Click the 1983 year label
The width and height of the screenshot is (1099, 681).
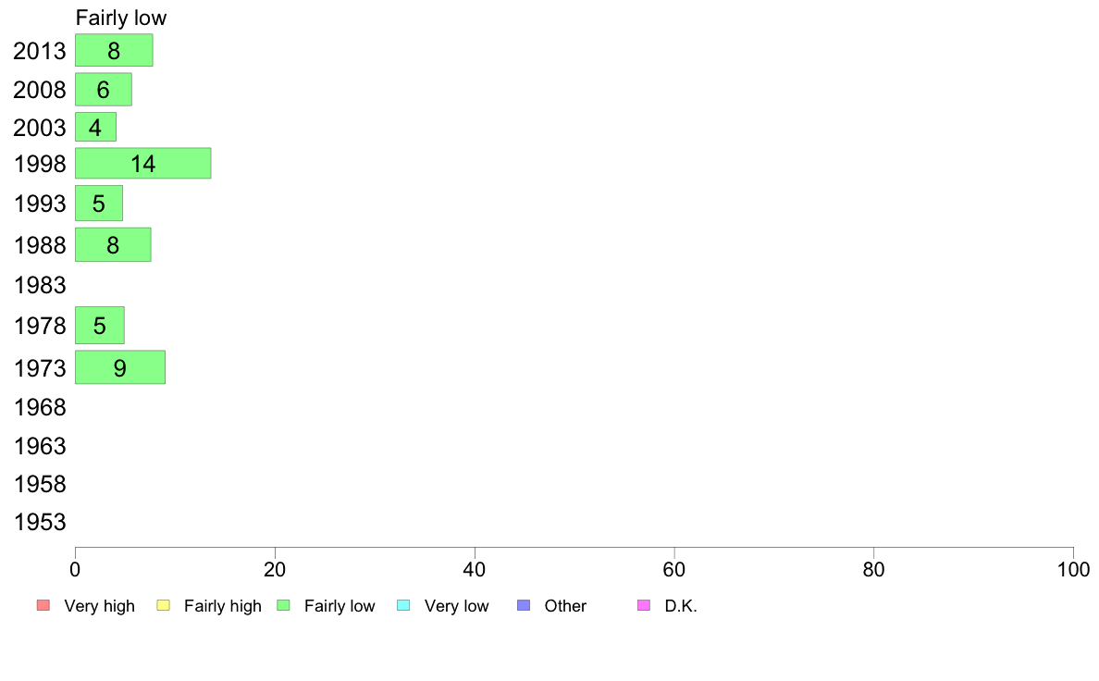pos(40,285)
